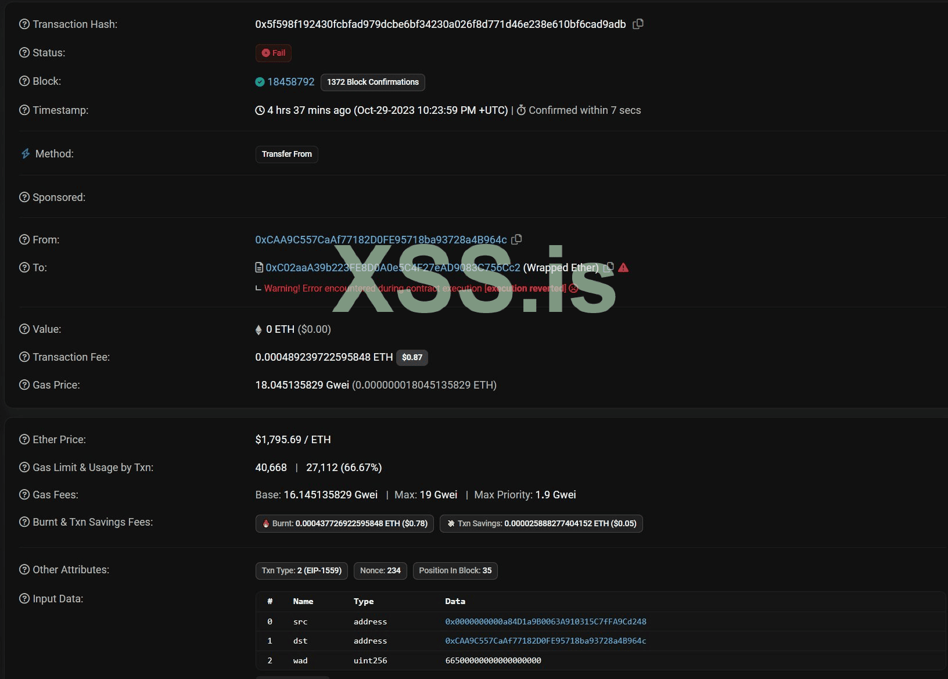Click the green block confirmed check icon

point(260,82)
